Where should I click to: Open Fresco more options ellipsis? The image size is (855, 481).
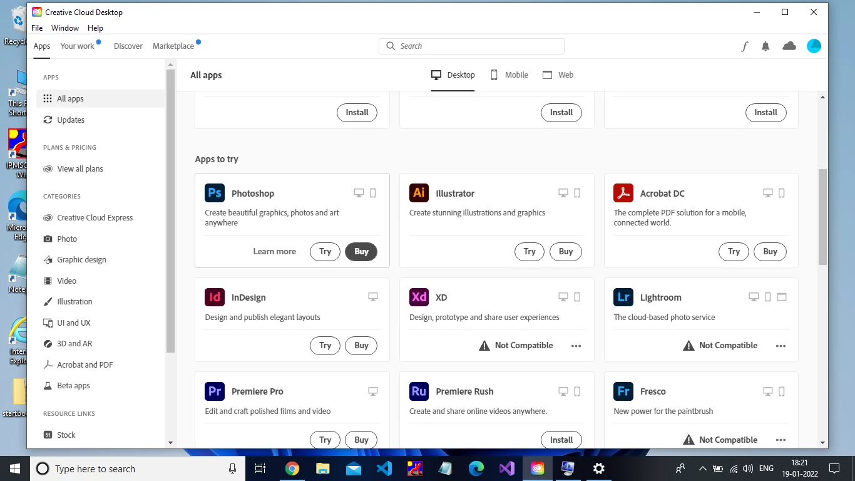pyautogui.click(x=781, y=440)
